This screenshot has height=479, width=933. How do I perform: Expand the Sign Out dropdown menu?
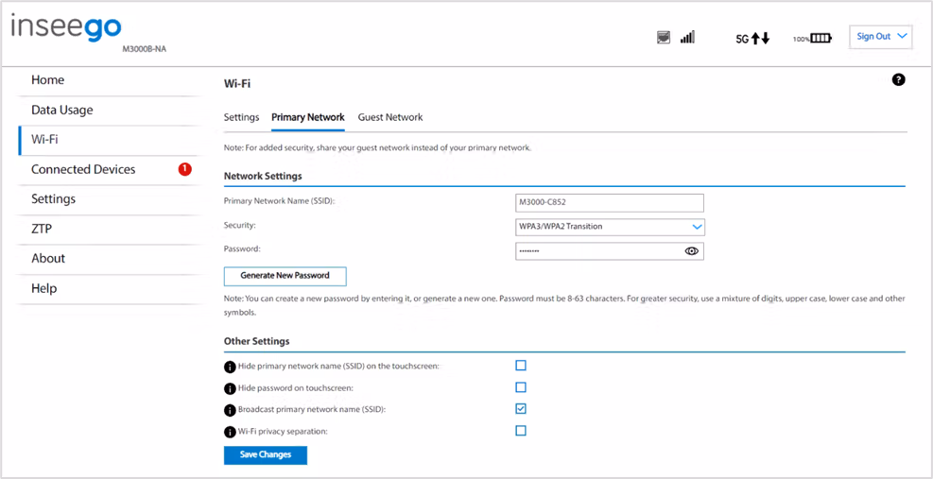[881, 37]
